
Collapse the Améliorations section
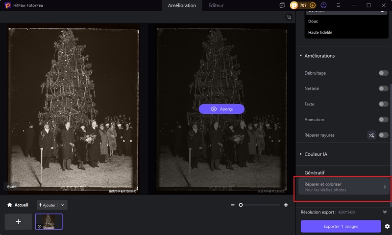tap(301, 56)
